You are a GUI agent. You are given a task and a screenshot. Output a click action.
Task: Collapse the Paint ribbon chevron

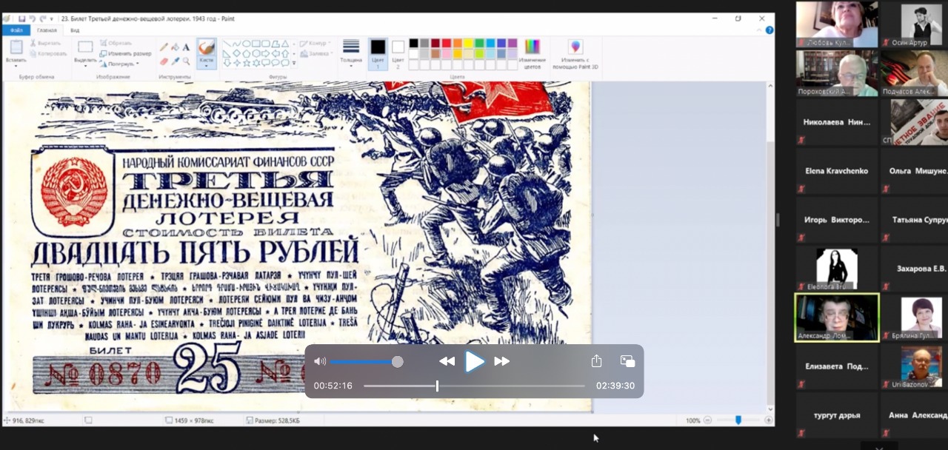tap(759, 30)
